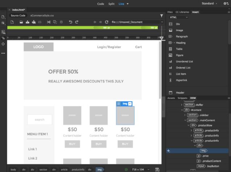Screen dimensions: 231x172
Task: Click the File Management arrows icon in sidebar
Action: coord(3,23)
